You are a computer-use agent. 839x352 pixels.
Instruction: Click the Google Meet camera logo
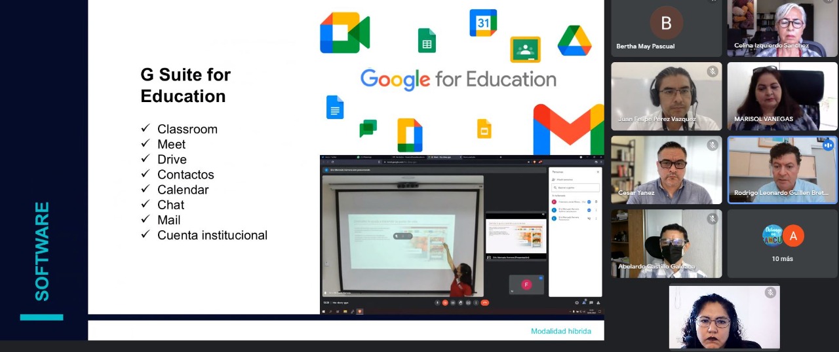tap(345, 33)
